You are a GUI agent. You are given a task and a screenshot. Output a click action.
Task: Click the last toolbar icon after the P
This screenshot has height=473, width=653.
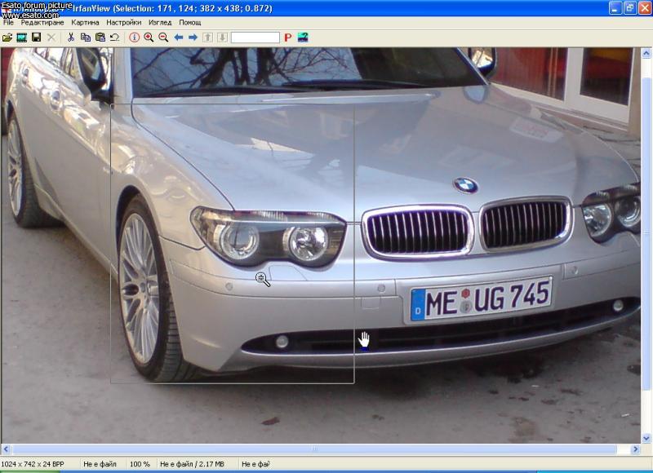coord(303,38)
